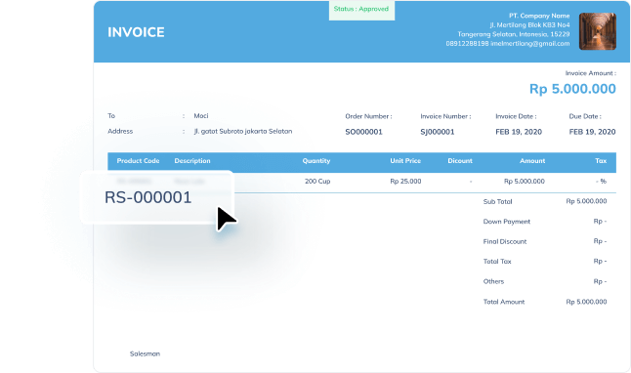Click the Order Number label

[x=368, y=116]
